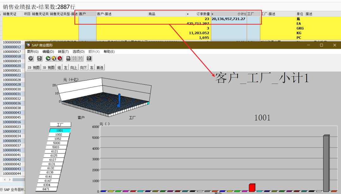Screen dimensions: 341x194
Task: Click the tall gray bar in 2D chart
Action: tap(326, 163)
